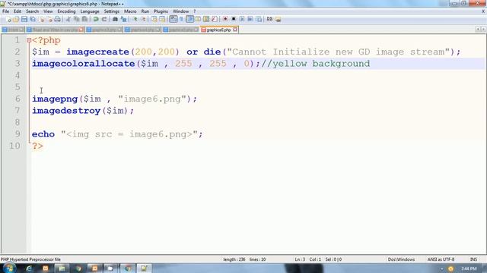Click on the imagecoloralloacte function name
487x273 pixels.
coord(84,64)
